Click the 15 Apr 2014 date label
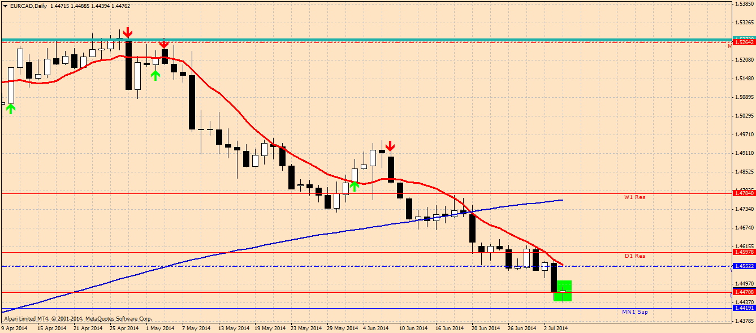Image resolution: width=756 pixels, height=333 pixels. [x=51, y=328]
